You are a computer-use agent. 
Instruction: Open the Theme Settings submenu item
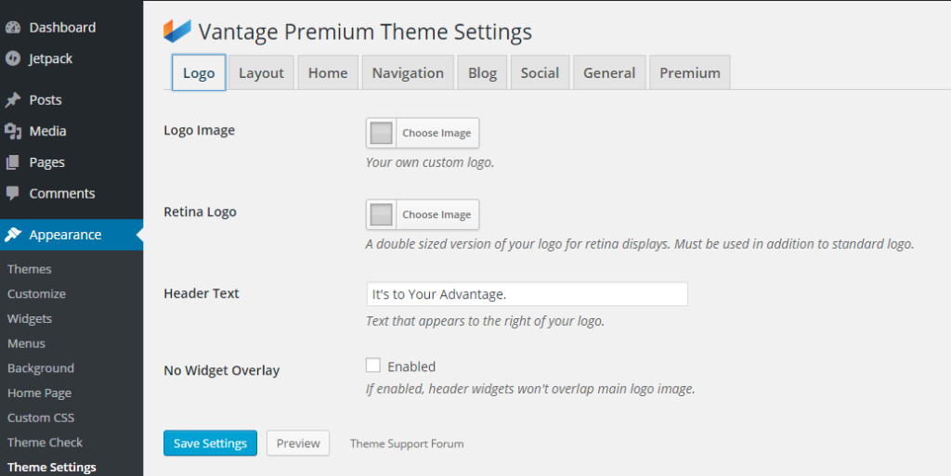(52, 467)
